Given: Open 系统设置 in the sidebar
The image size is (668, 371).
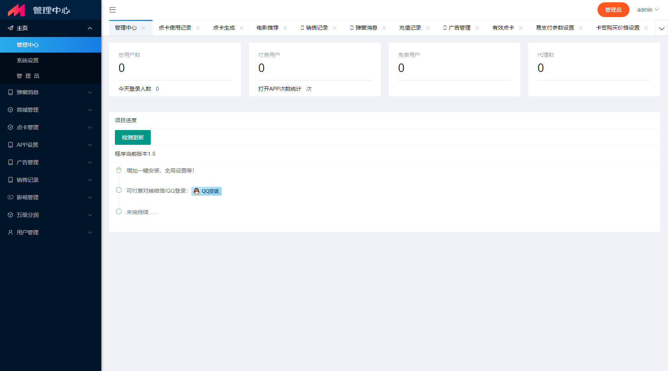Looking at the screenshot, I should [28, 60].
